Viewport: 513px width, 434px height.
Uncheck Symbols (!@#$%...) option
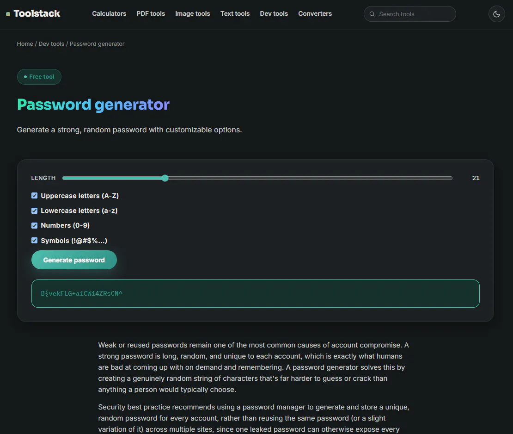point(34,241)
